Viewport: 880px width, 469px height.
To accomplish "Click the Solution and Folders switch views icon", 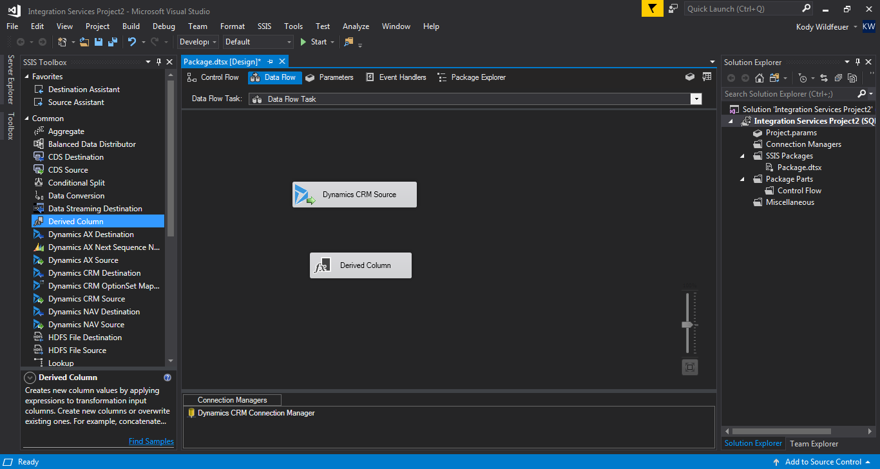I will (x=774, y=78).
